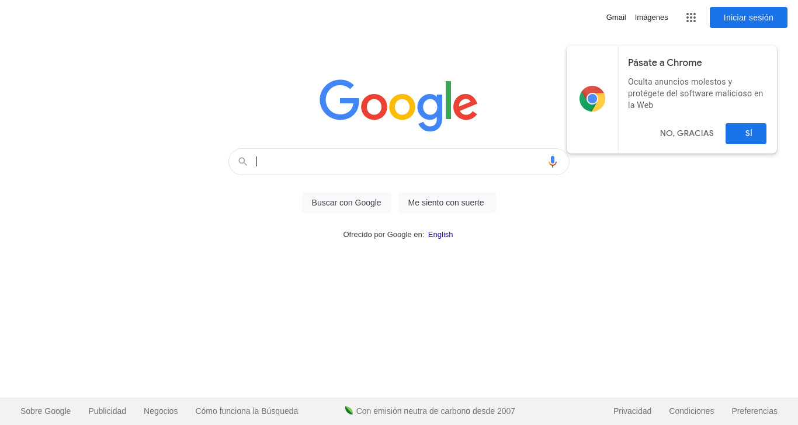The image size is (798, 425).
Task: Open the Publicidad footer link
Action: click(x=107, y=411)
